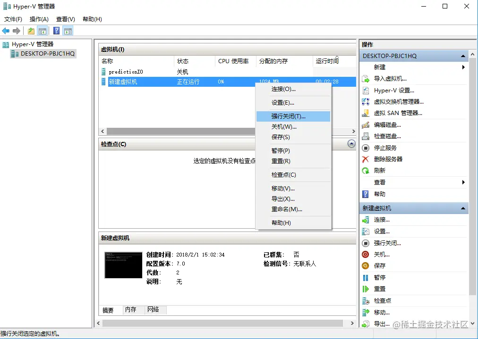Click the red 关机 power icon
The height and width of the screenshot is (339, 478).
point(366,255)
